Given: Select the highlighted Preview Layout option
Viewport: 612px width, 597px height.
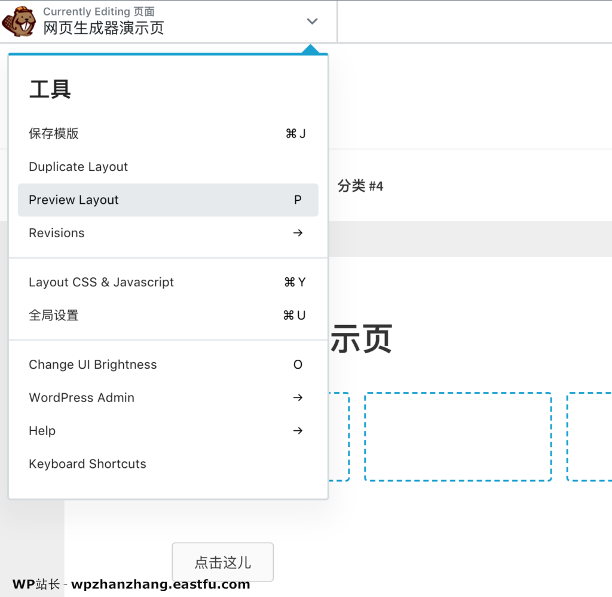Looking at the screenshot, I should [74, 200].
